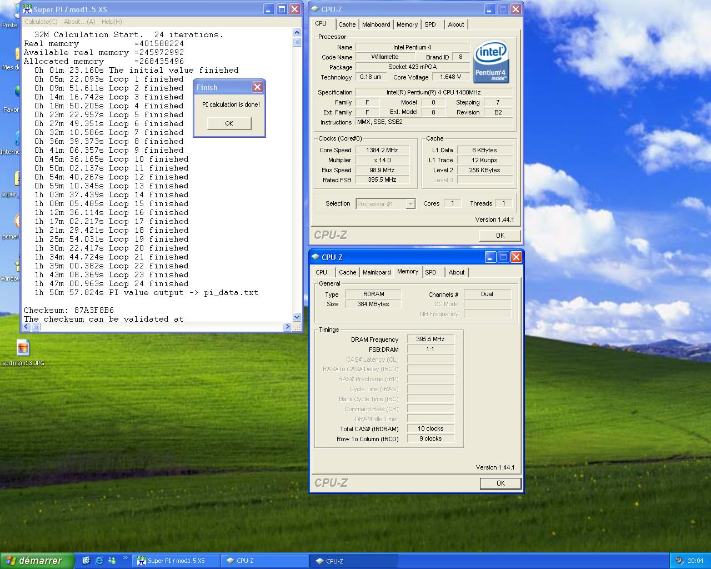711x569 pixels.
Task: Click the Super PI horizontal scrollbar right arrow
Action: (x=288, y=327)
